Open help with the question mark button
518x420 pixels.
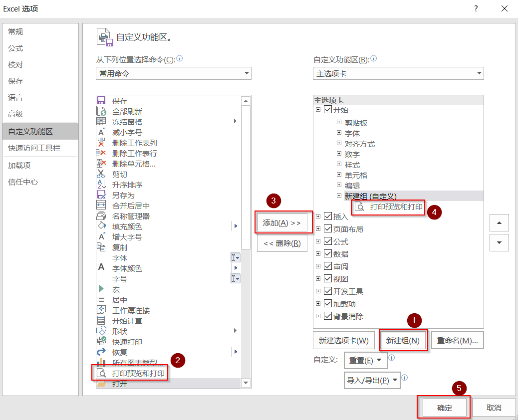coord(476,8)
